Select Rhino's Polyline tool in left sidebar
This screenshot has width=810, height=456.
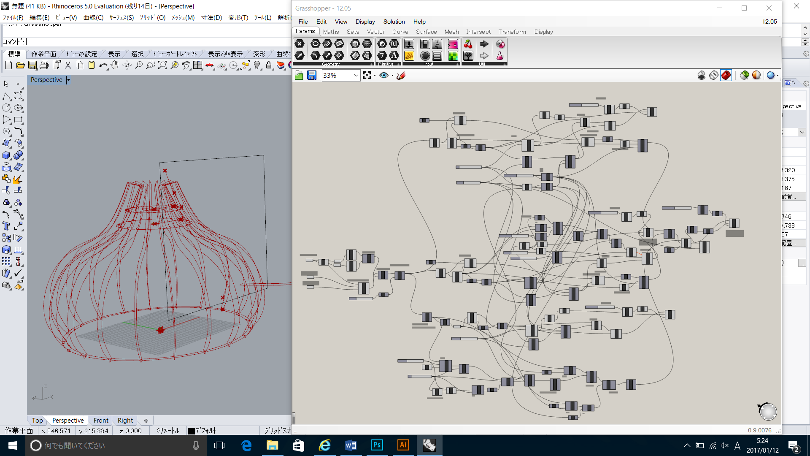point(6,96)
